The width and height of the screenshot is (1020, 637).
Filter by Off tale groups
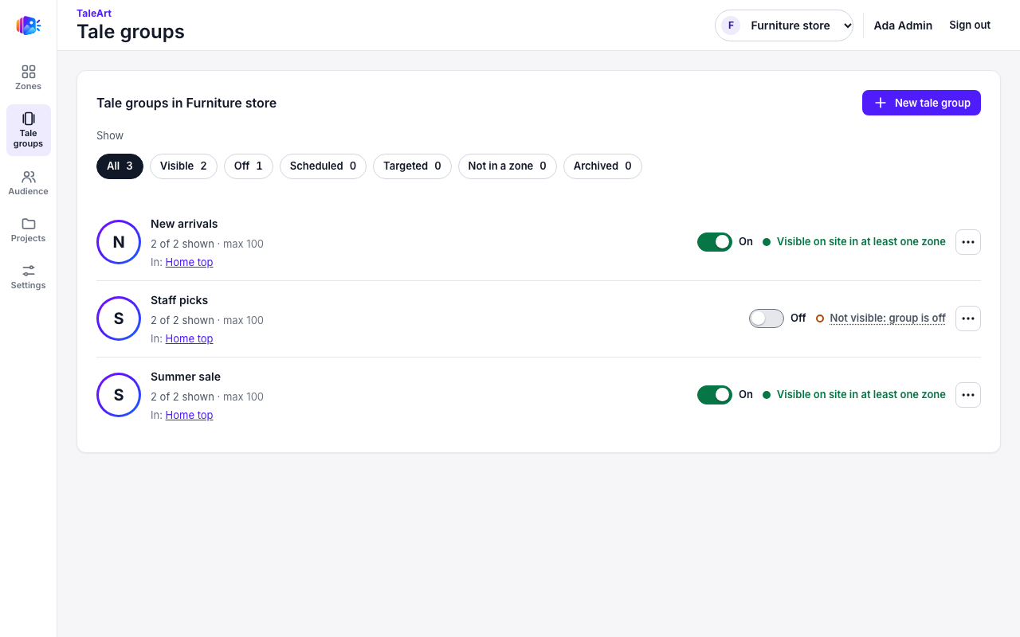click(249, 166)
